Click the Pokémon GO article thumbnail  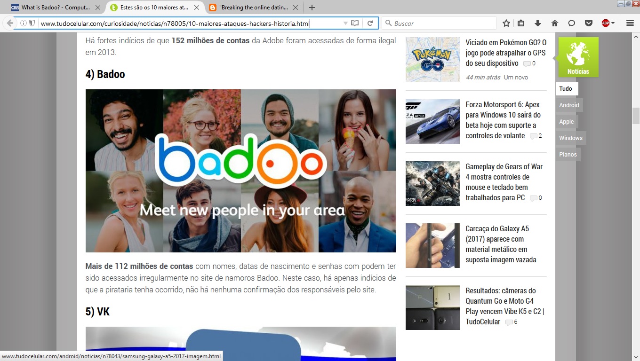pos(432,59)
